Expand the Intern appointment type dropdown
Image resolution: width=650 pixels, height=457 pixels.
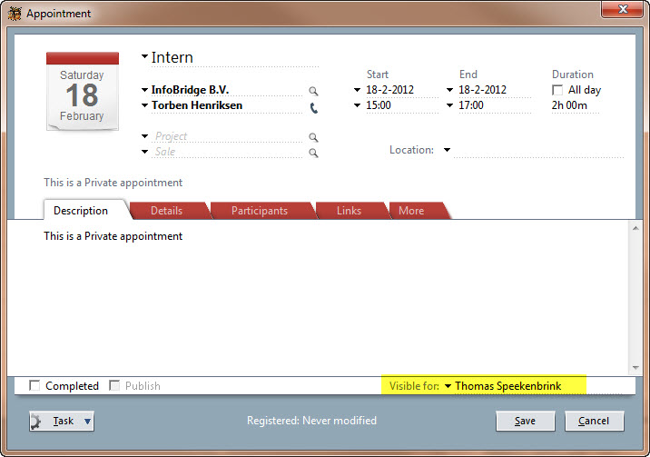click(144, 56)
